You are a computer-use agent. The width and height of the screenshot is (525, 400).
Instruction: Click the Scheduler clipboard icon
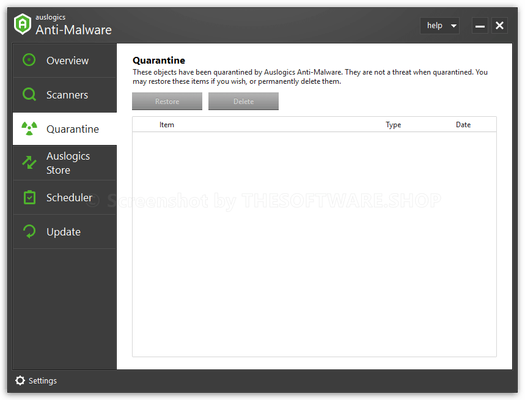click(29, 198)
